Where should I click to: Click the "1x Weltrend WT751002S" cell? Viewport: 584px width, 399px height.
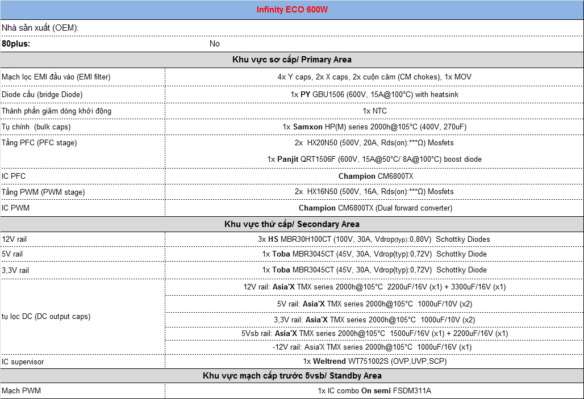(374, 362)
